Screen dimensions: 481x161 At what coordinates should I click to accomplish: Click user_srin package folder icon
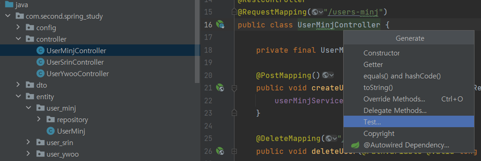click(40, 142)
